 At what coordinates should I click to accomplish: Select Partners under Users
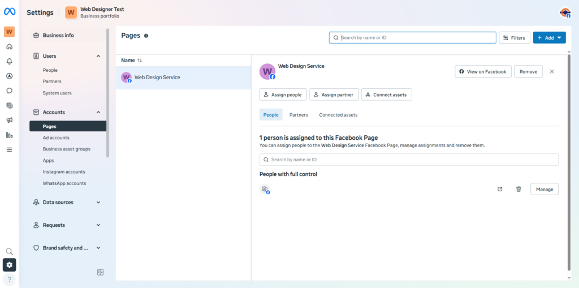tap(52, 81)
